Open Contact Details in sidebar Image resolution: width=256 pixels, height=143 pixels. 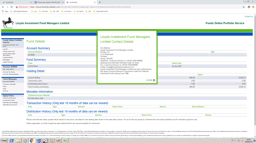tap(8, 58)
